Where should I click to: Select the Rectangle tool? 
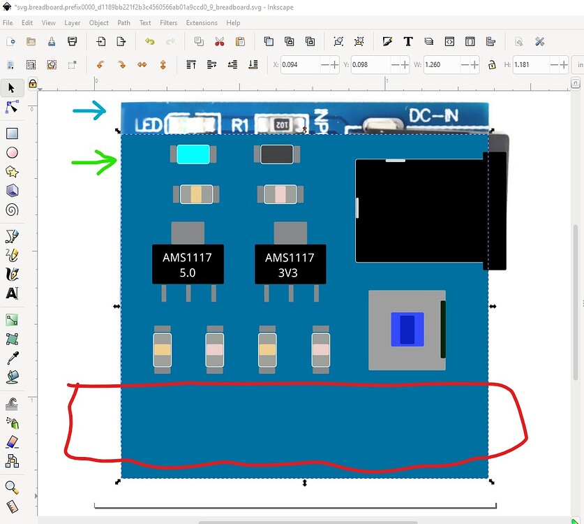coord(10,132)
